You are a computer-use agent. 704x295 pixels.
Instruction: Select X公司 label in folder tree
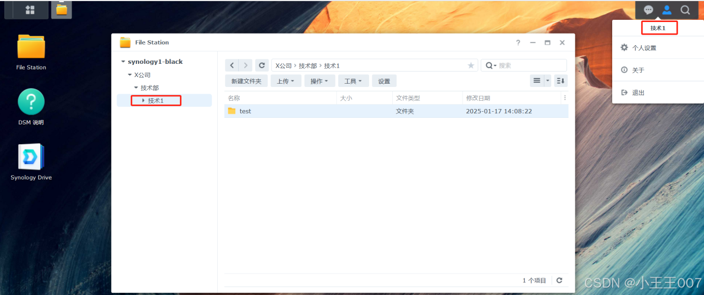(142, 75)
